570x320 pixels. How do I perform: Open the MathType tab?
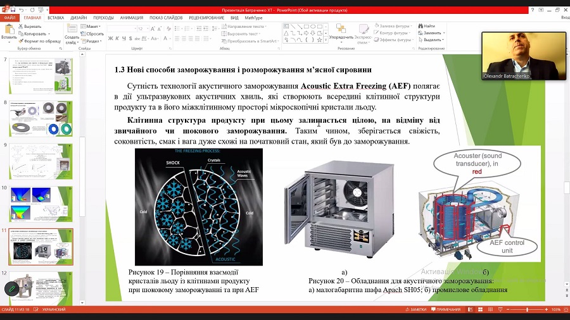coord(253,18)
